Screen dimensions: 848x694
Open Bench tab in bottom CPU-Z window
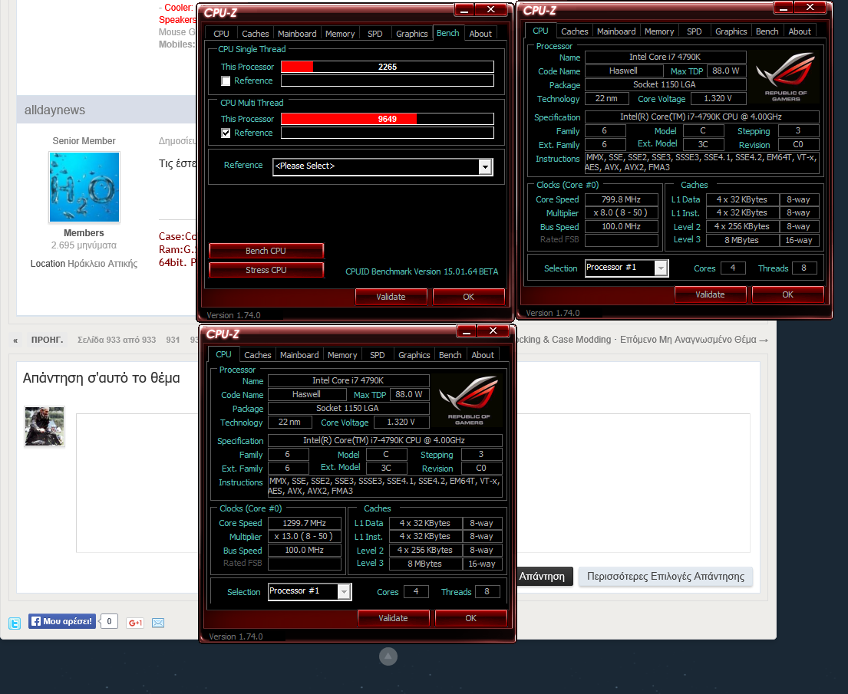point(450,355)
